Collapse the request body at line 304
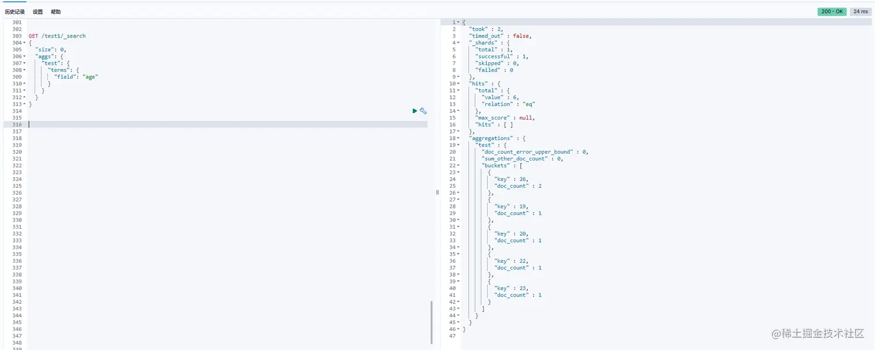875x350 pixels. [x=24, y=43]
